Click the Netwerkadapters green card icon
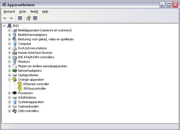Image resolution: width=180 pixels, height=130 pixels. tap(15, 71)
